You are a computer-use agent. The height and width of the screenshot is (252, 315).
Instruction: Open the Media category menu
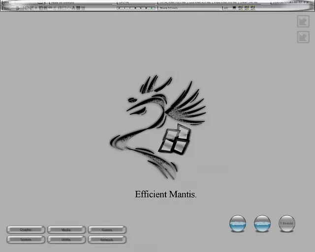pyautogui.click(x=66, y=230)
